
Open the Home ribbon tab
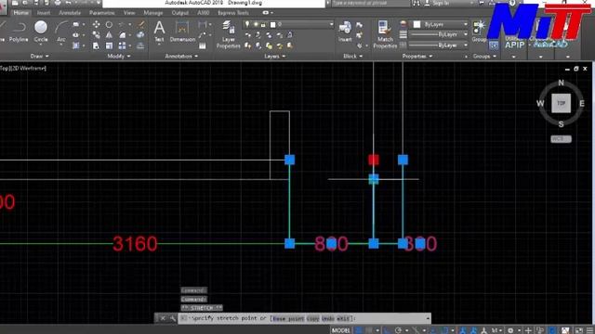click(20, 12)
